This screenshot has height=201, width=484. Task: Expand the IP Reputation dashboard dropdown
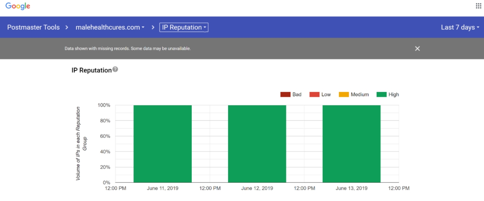click(x=184, y=27)
